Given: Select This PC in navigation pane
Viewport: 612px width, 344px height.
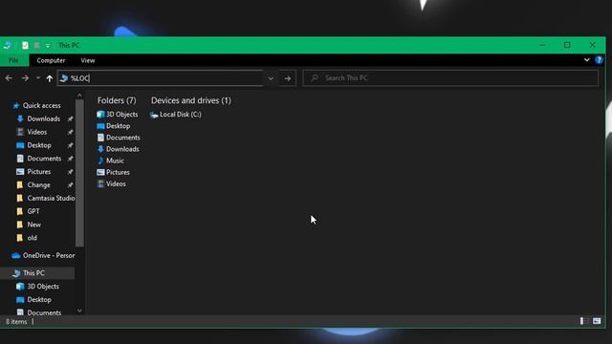Looking at the screenshot, I should 33,273.
